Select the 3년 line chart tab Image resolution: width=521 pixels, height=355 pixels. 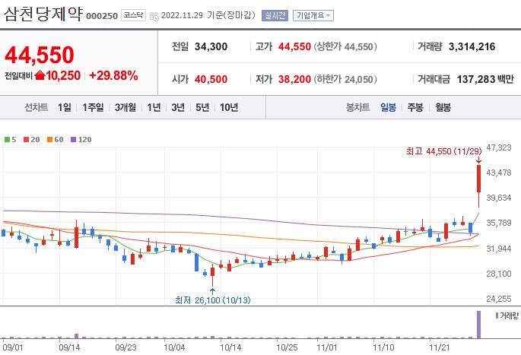[178, 107]
